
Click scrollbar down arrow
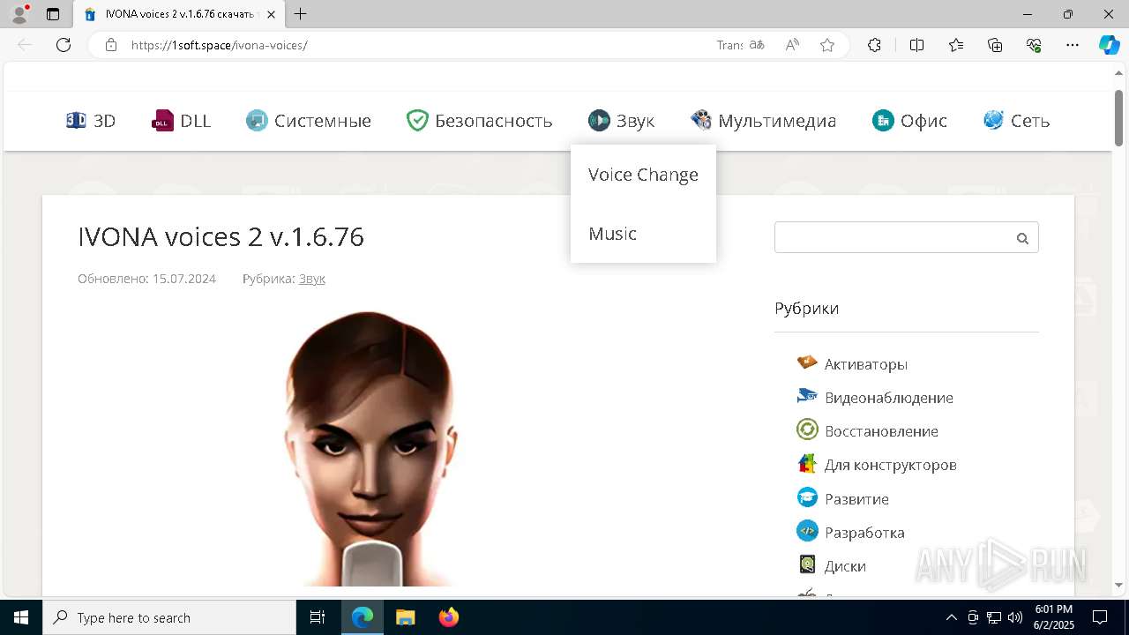click(x=1118, y=585)
